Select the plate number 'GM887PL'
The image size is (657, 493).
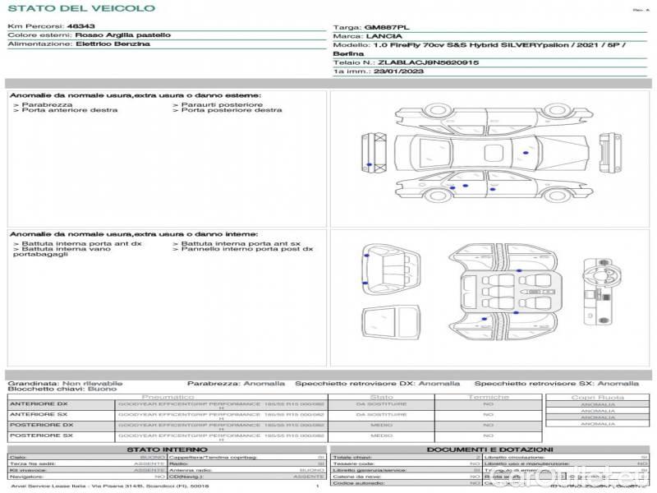(387, 28)
